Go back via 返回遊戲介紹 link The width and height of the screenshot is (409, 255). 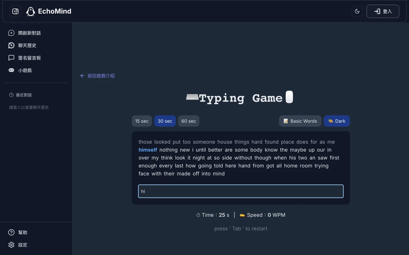pos(97,76)
